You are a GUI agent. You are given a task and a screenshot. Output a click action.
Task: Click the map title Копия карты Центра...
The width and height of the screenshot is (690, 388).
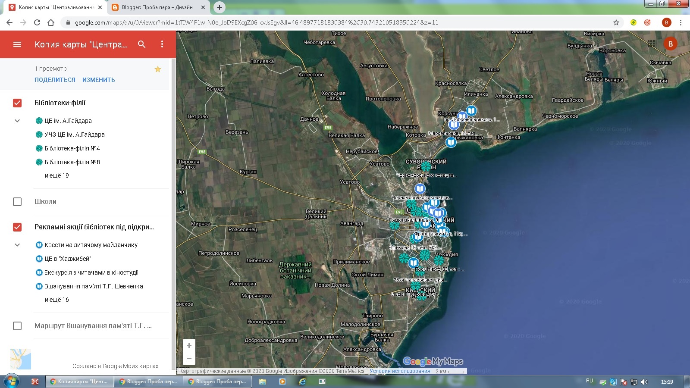[x=81, y=44]
